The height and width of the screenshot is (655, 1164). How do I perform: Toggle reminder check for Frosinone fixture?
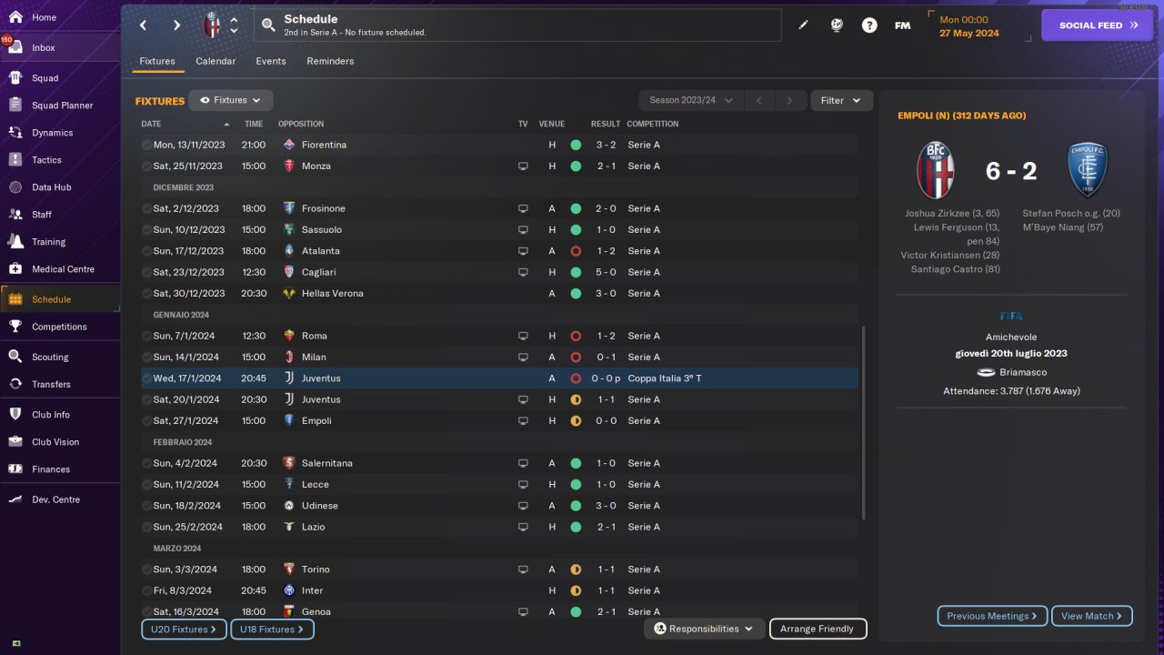[146, 208]
